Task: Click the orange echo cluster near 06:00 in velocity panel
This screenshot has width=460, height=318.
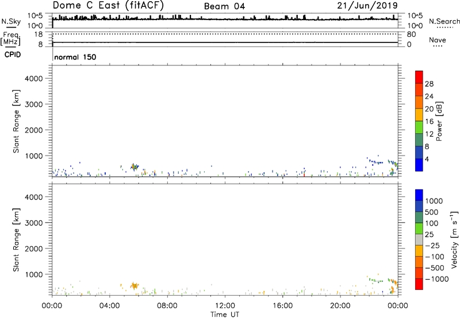Action: pyautogui.click(x=135, y=285)
